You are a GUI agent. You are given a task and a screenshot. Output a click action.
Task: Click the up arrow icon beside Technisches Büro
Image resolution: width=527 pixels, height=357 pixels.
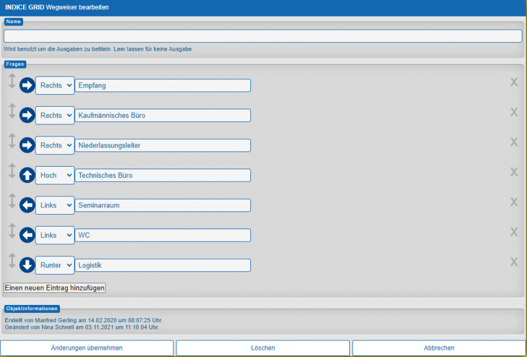[x=27, y=175]
